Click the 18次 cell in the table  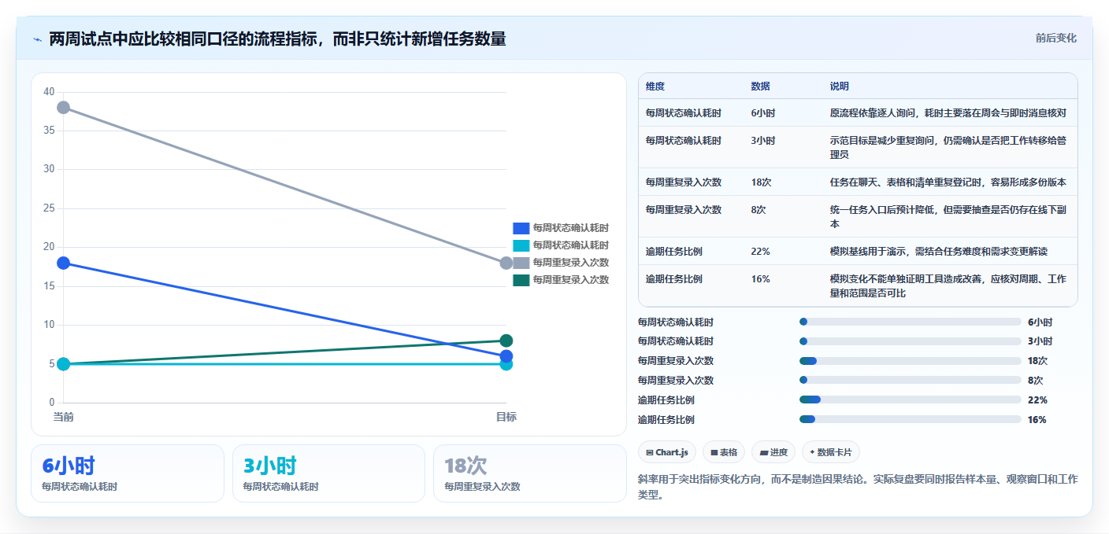click(x=761, y=182)
